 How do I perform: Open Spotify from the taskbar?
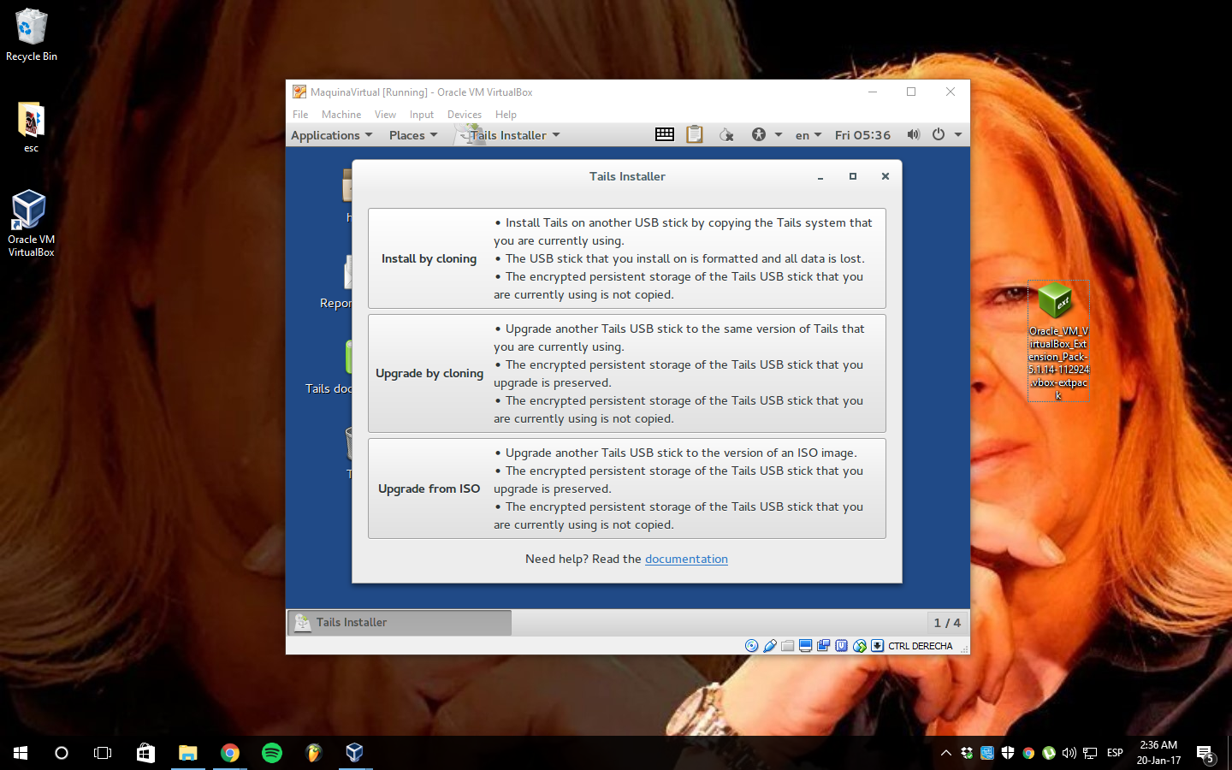point(271,753)
